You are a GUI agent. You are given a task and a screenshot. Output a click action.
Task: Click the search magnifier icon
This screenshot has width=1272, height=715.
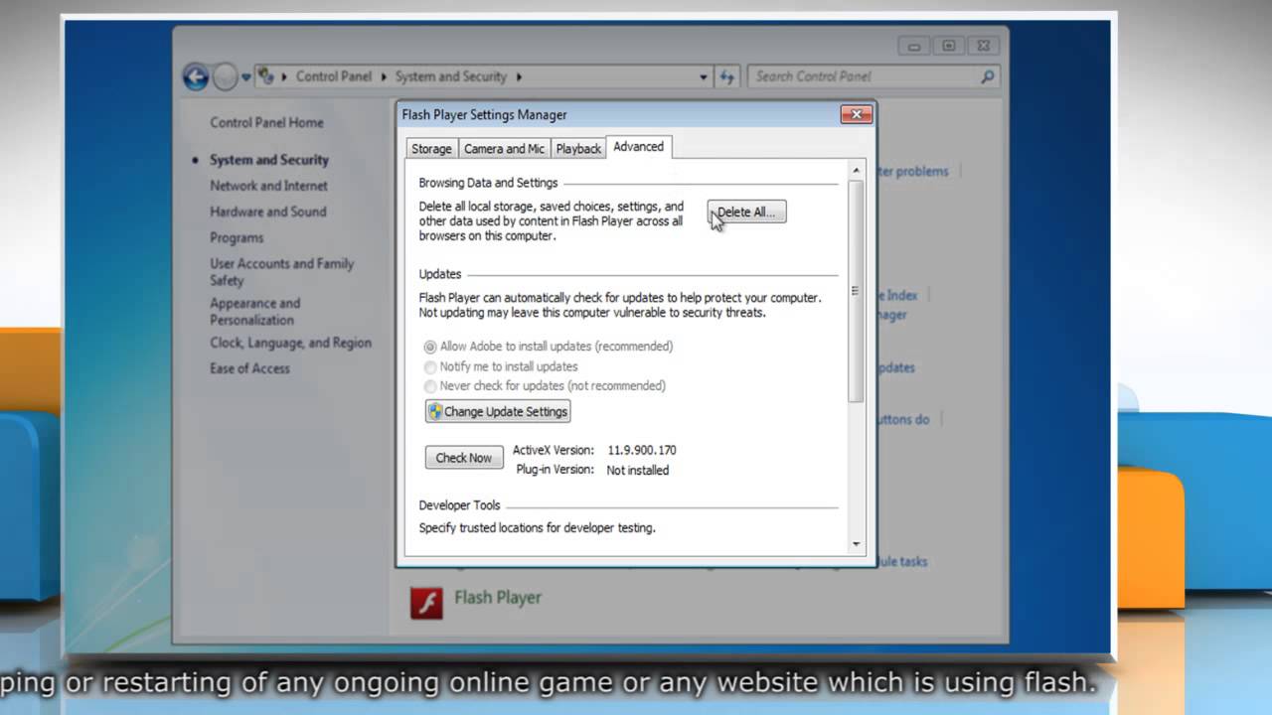(988, 76)
